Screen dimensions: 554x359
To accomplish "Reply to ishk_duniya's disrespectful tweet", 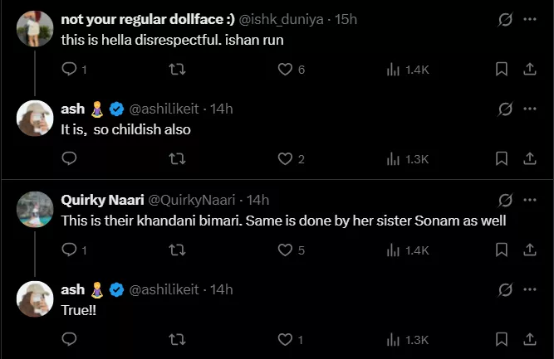I will pyautogui.click(x=70, y=70).
